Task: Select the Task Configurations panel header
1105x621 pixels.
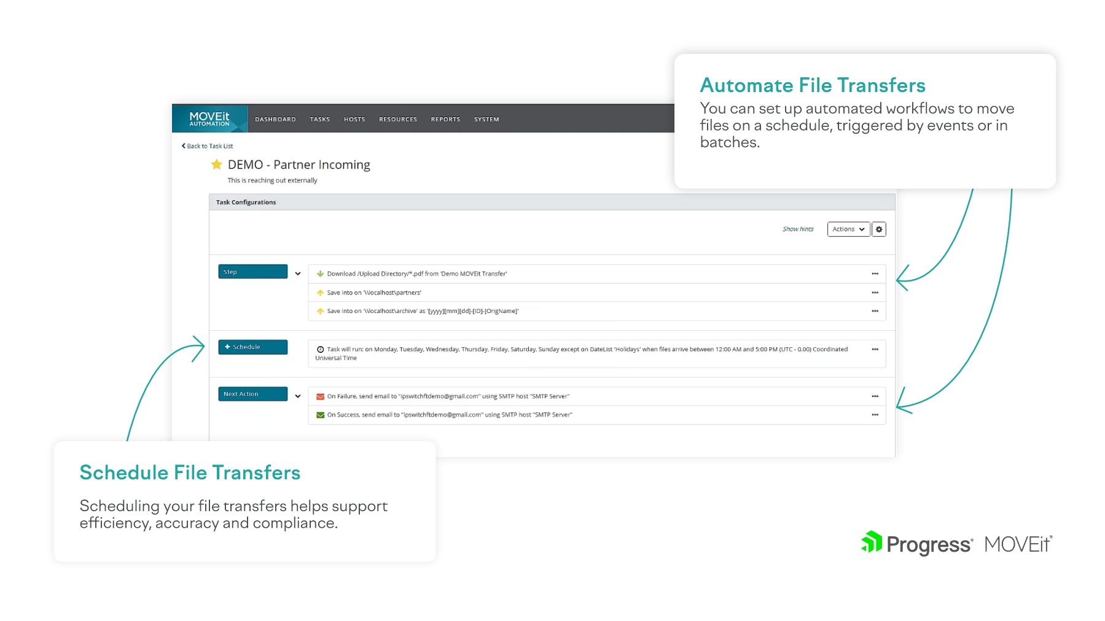Action: tap(246, 202)
